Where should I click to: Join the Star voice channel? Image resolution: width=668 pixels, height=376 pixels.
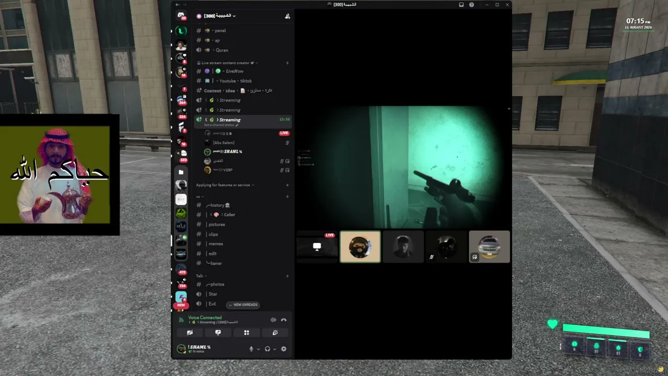point(243,294)
